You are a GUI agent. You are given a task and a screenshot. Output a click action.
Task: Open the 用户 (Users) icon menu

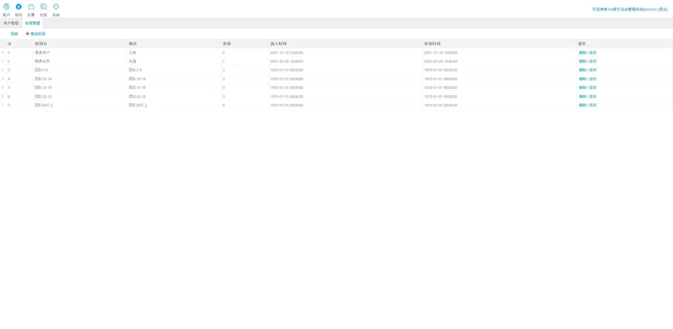coord(7,7)
